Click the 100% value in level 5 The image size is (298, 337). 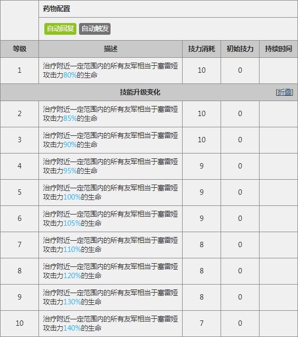pos(72,197)
